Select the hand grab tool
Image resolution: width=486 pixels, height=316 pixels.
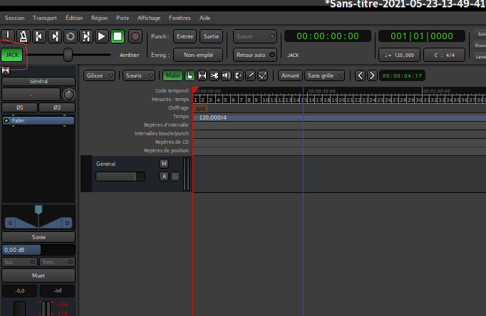click(190, 75)
